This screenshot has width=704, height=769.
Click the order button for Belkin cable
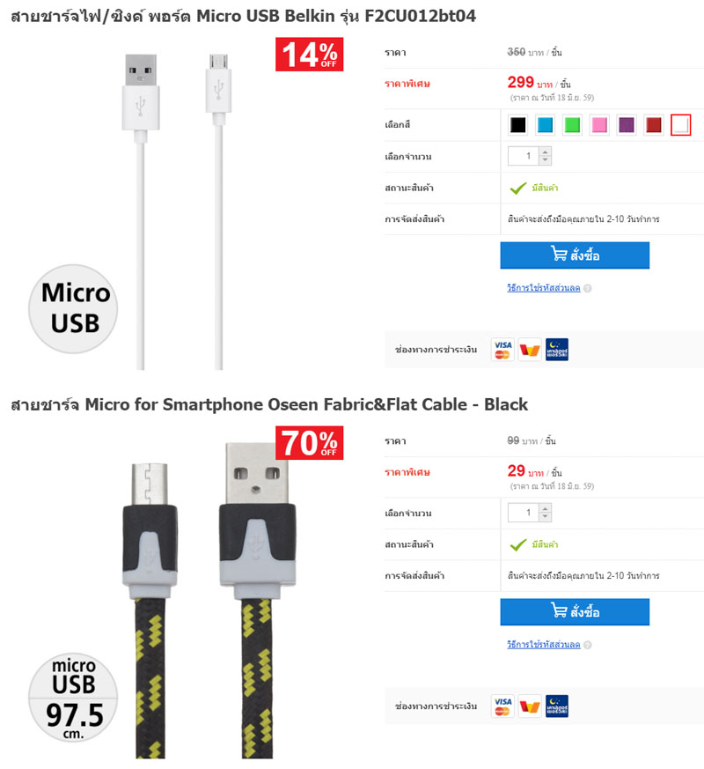(575, 255)
